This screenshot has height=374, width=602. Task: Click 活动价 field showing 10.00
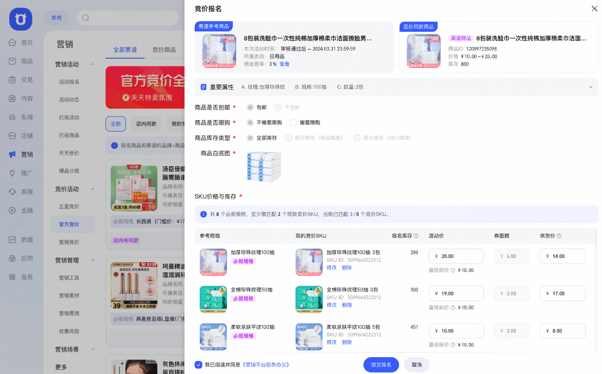[456, 331]
